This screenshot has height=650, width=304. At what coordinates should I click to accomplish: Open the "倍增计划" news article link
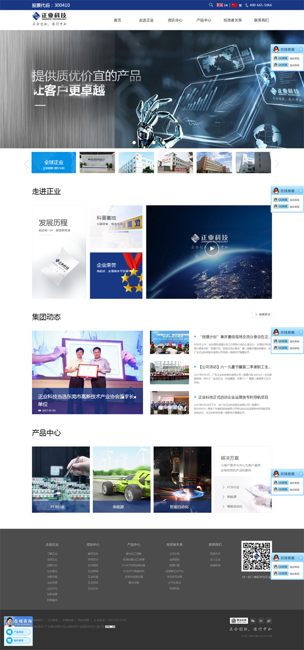click(234, 336)
